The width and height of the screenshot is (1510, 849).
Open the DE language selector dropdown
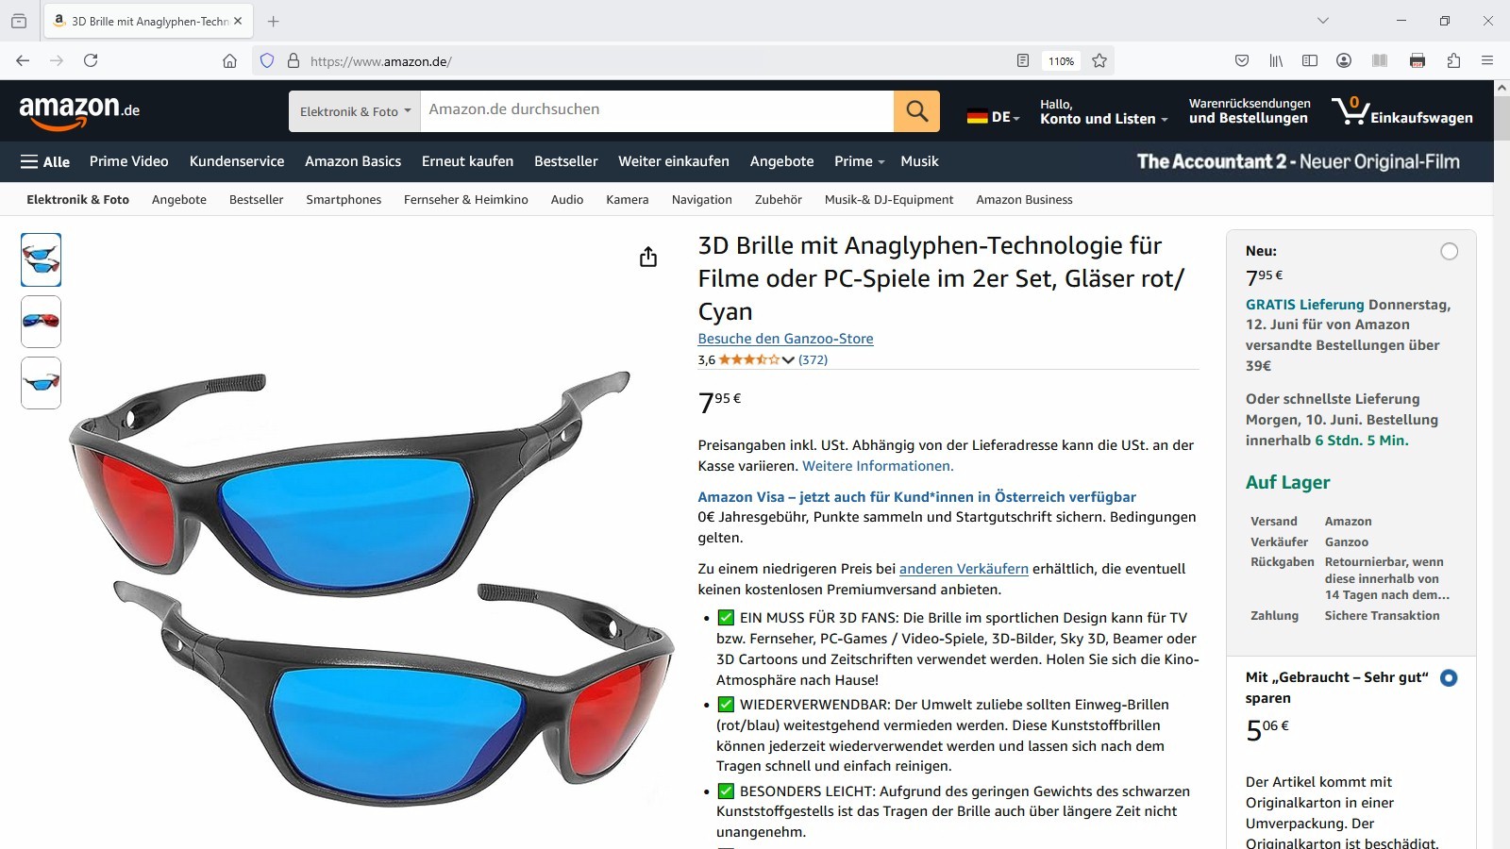coord(993,117)
